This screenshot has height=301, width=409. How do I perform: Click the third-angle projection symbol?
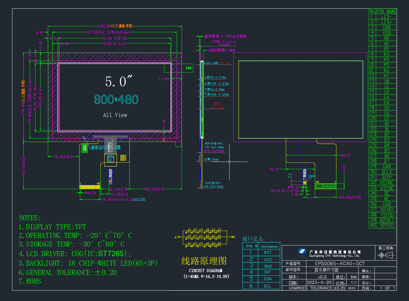(386, 255)
